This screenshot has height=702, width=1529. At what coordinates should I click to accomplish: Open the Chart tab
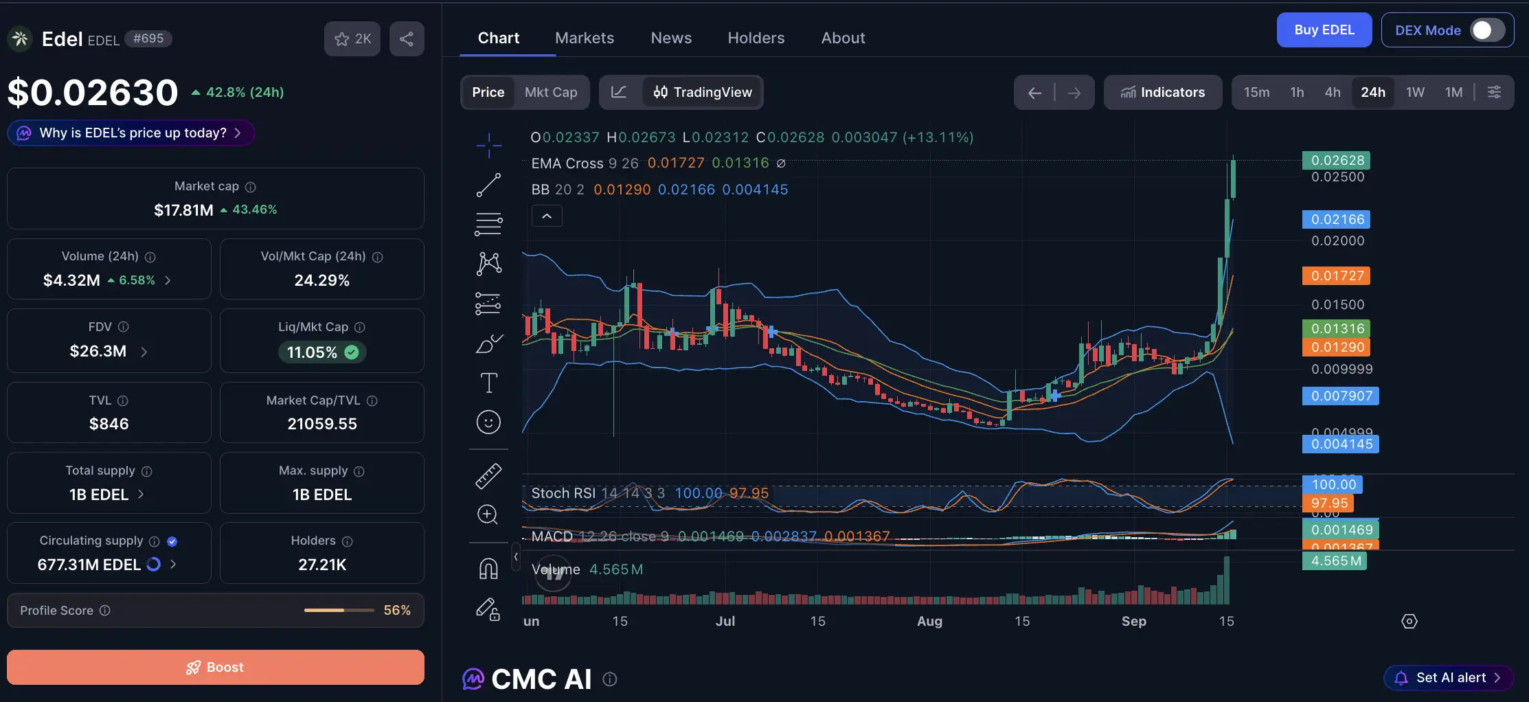coord(499,38)
